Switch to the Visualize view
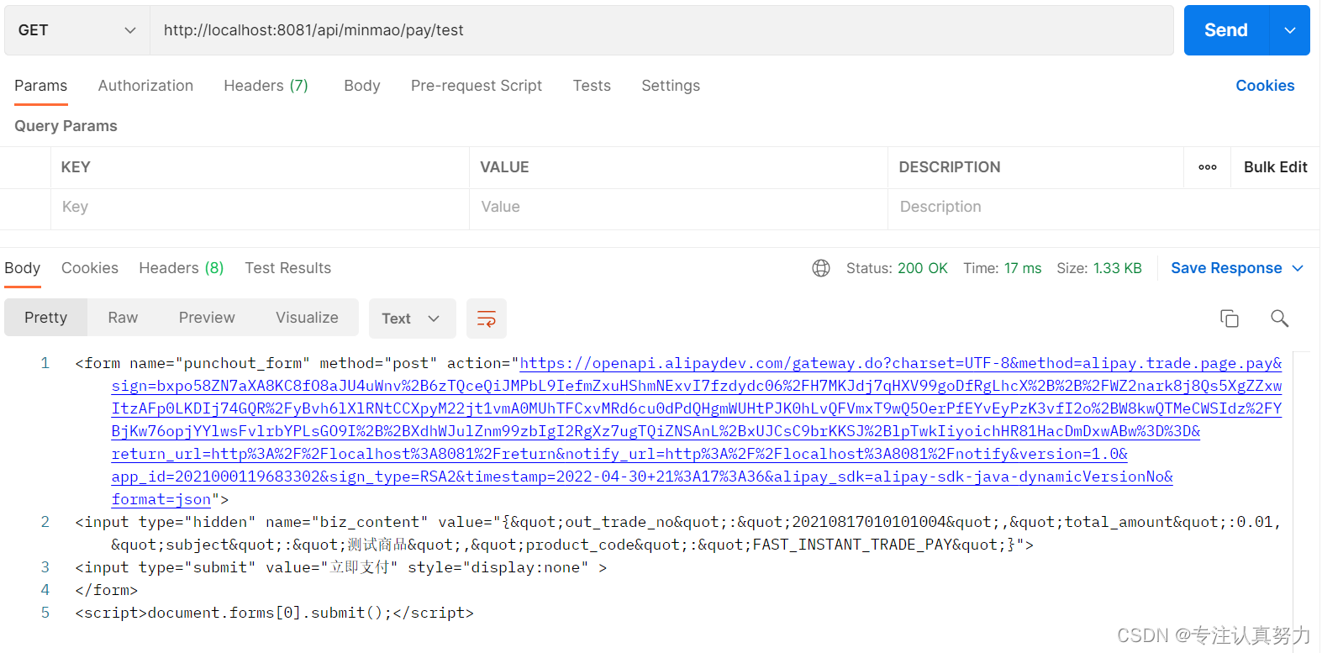This screenshot has width=1322, height=653. pos(307,318)
